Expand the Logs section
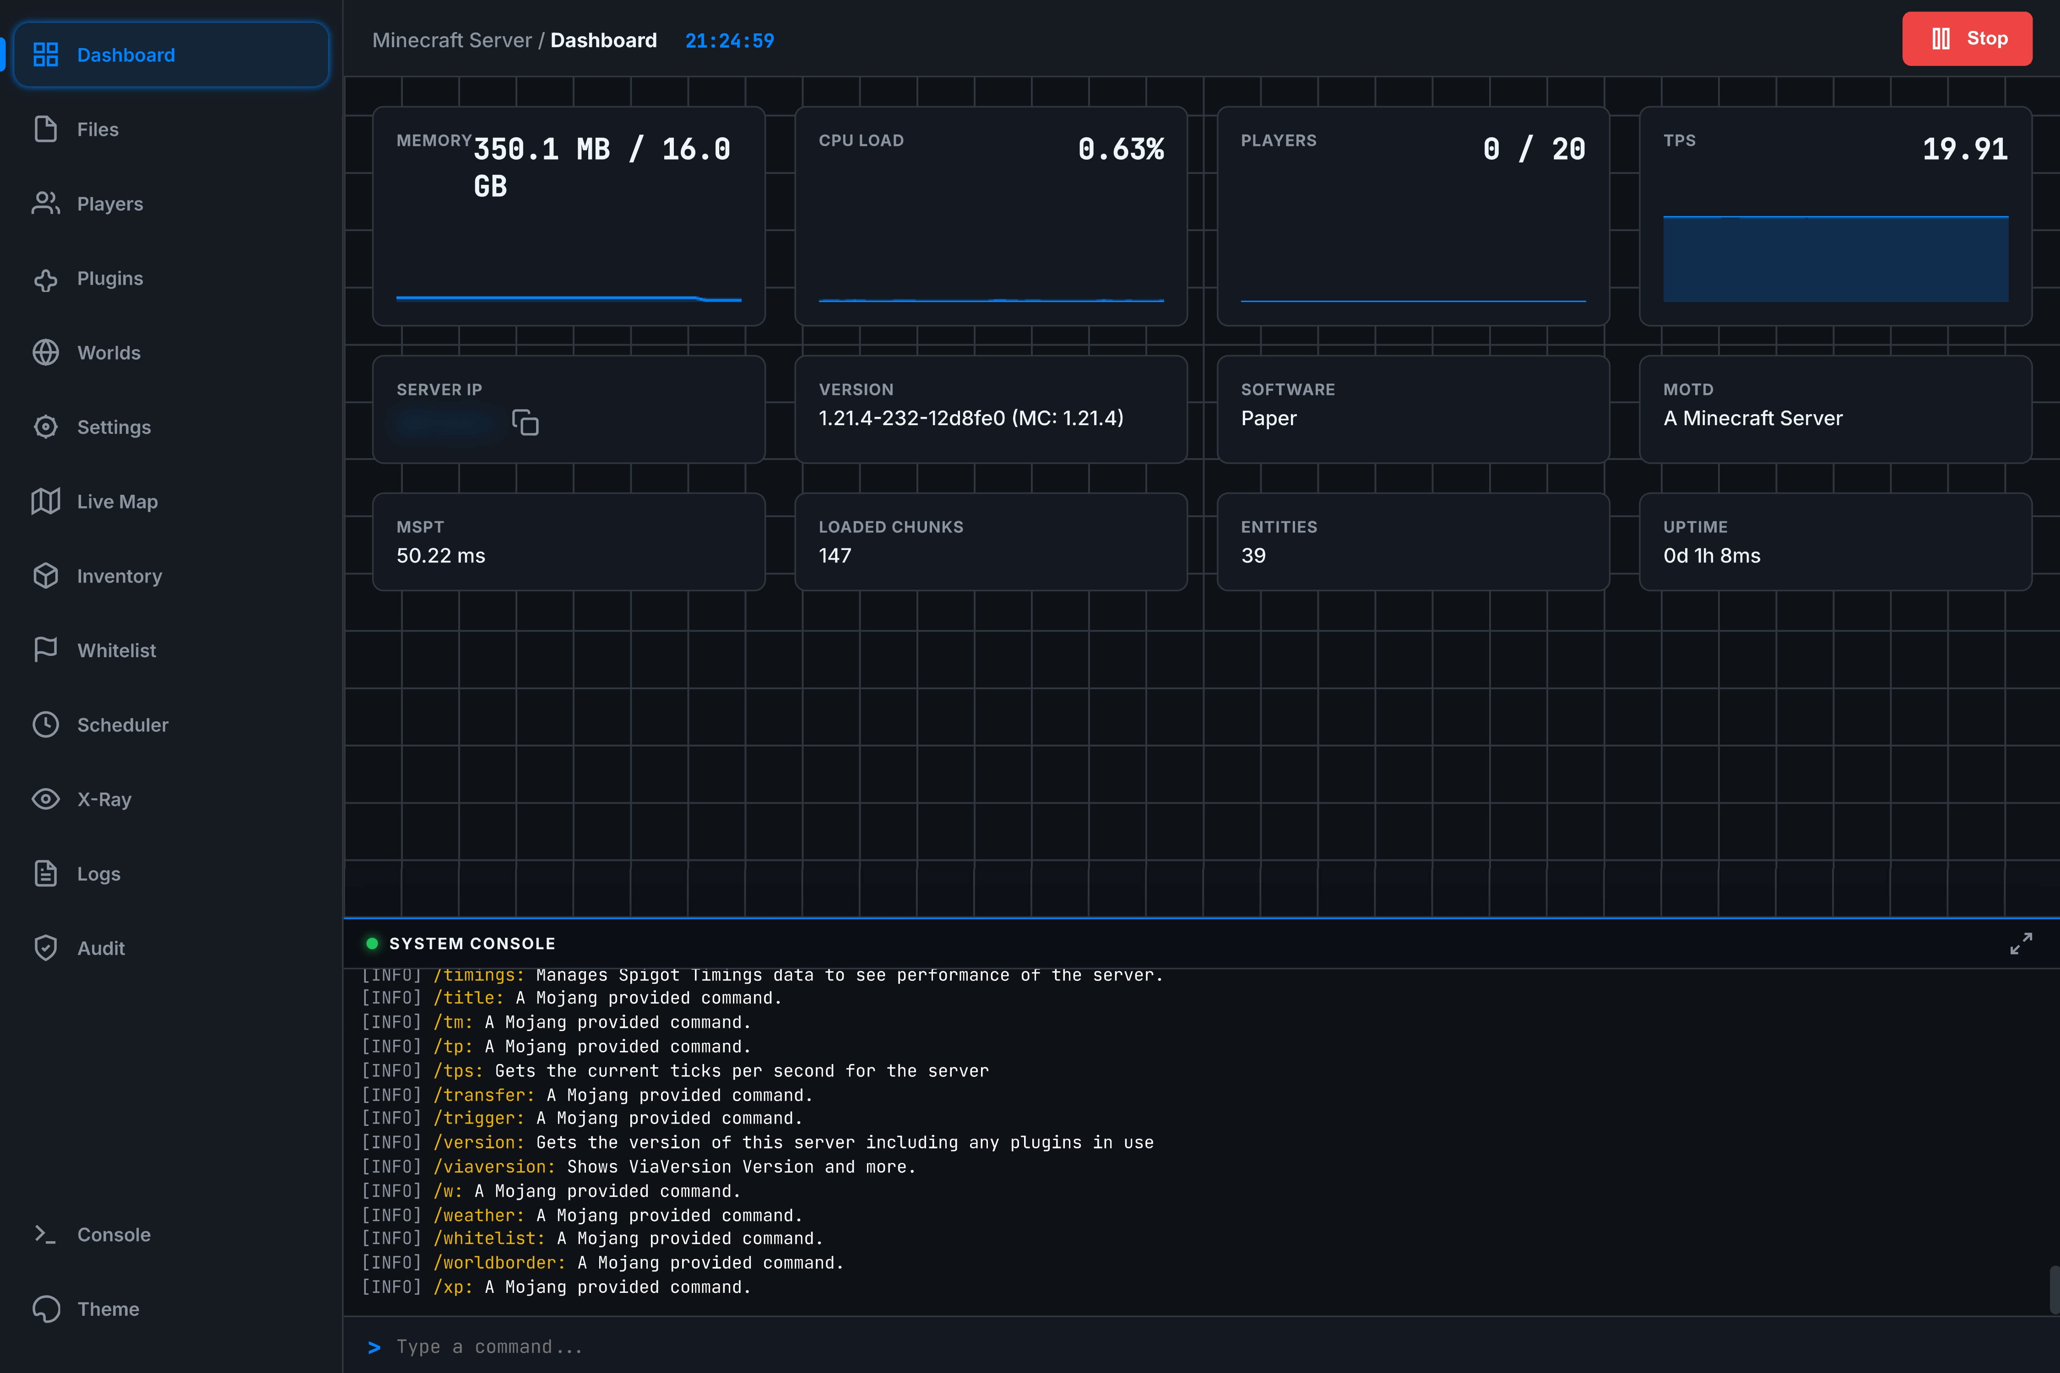Image resolution: width=2060 pixels, height=1373 pixels. tap(97, 873)
